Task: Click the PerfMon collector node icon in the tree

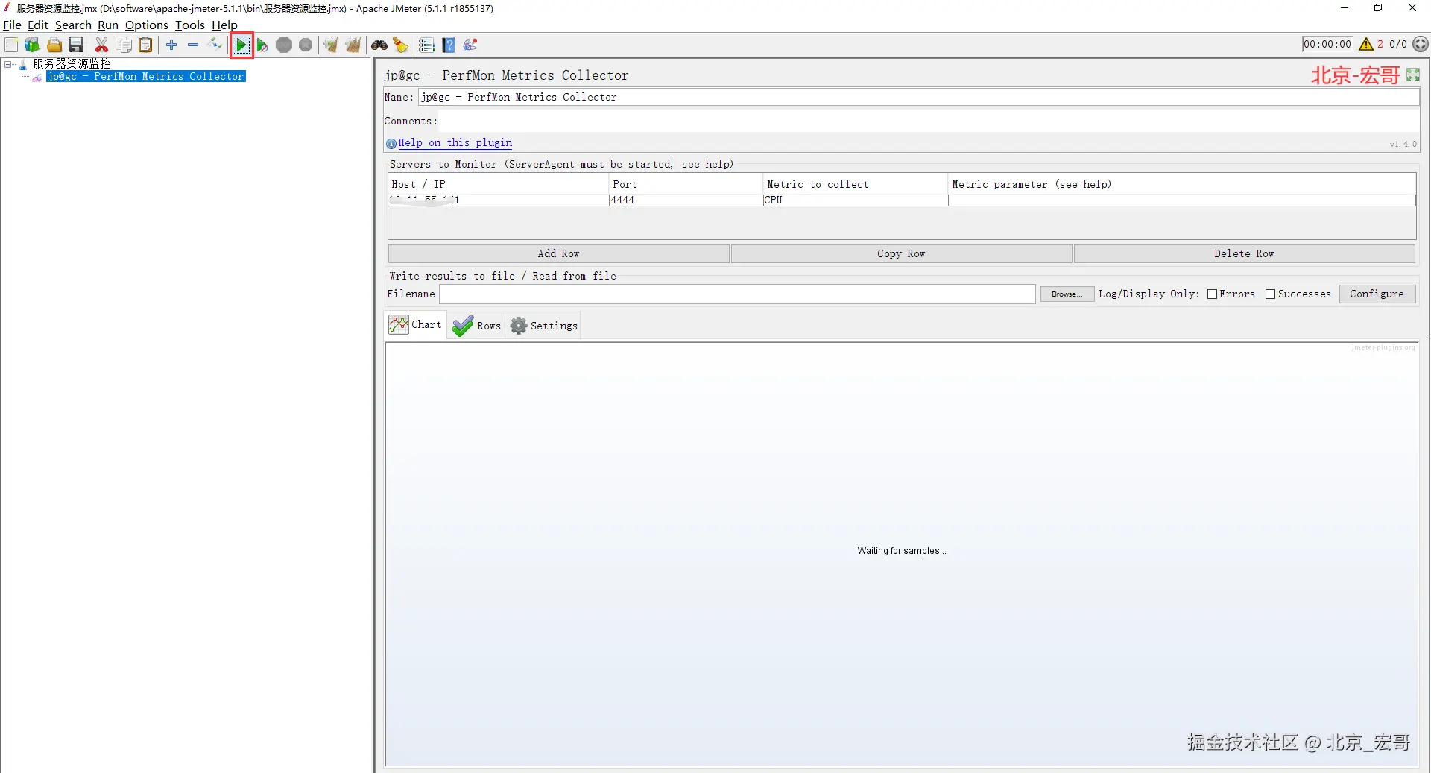Action: pyautogui.click(x=37, y=77)
